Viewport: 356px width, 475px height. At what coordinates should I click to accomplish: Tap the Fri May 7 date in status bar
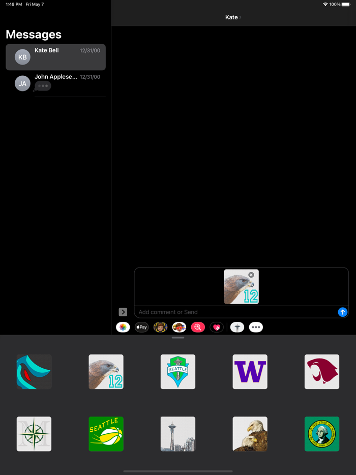coord(35,4)
